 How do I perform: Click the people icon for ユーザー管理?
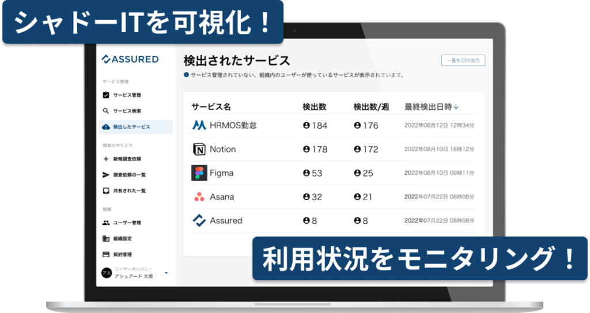106,223
